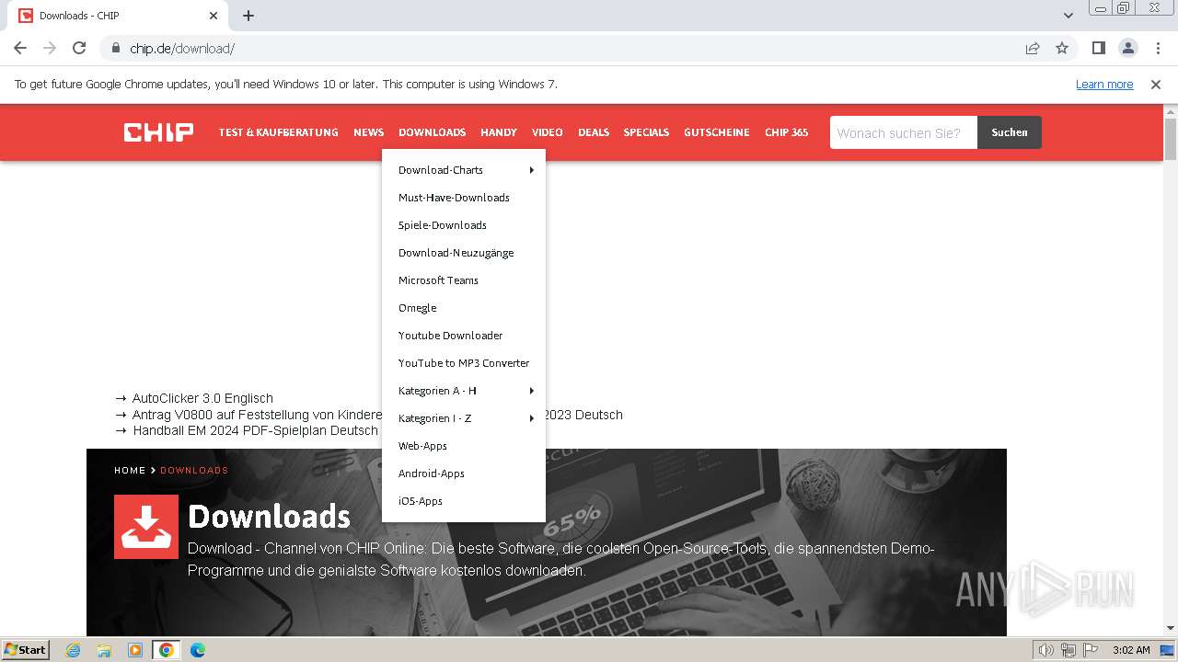Dismiss the Chrome update notification bar
Viewport: 1178px width, 662px height.
[x=1156, y=84]
